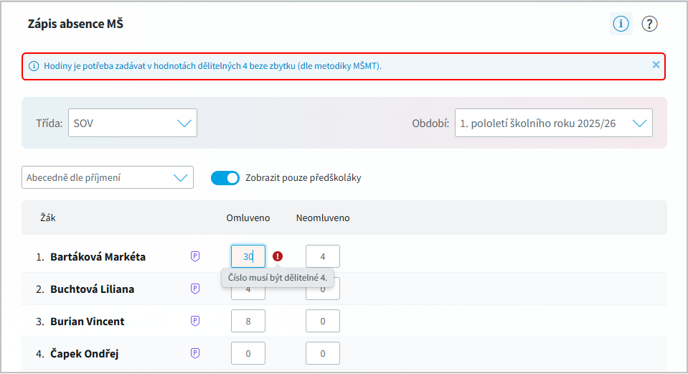Select Neomluveno field for Burian Vincent
688x374 pixels.
(323, 321)
